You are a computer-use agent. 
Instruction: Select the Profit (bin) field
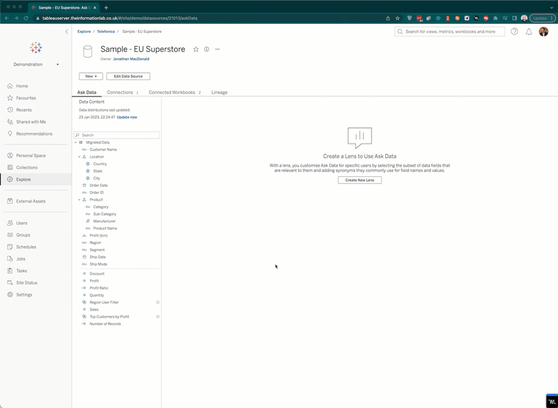point(98,235)
